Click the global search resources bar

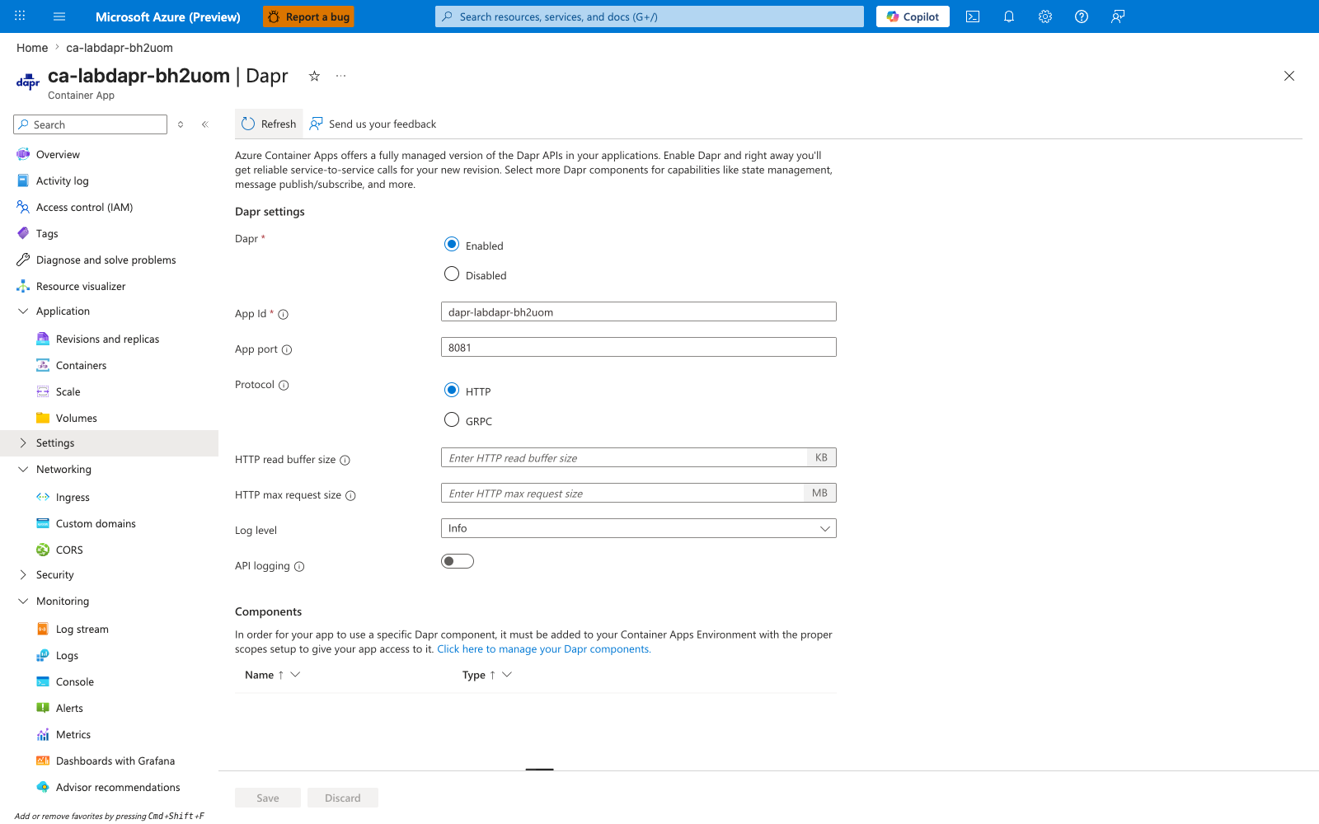pyautogui.click(x=650, y=16)
